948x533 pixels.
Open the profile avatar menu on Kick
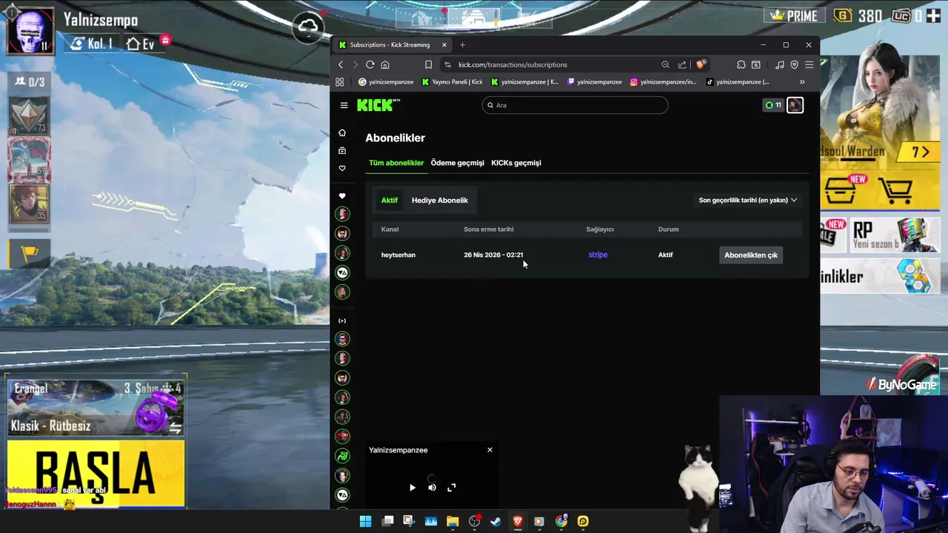[x=795, y=105]
